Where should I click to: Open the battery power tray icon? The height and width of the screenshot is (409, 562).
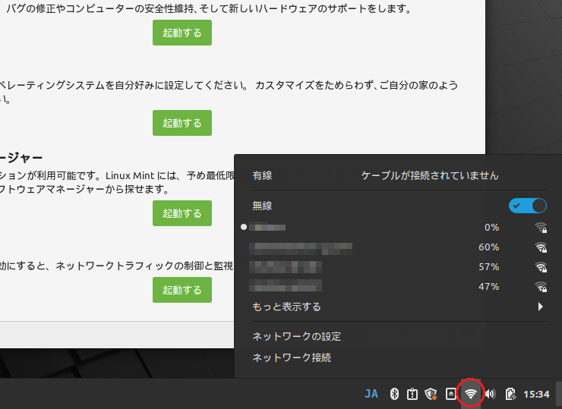510,394
